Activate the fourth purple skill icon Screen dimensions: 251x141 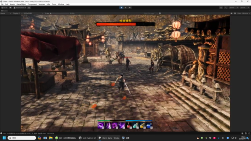[x=122, y=125]
